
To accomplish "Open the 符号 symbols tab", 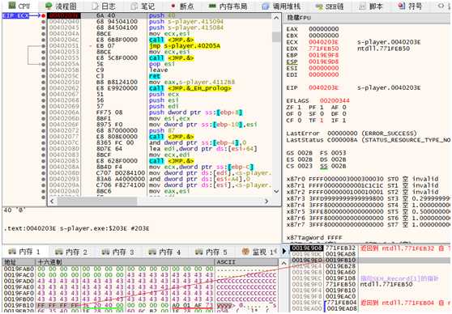I will click(410, 6).
